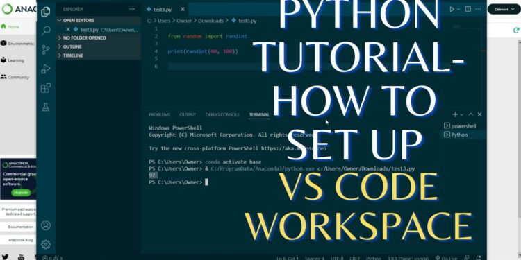Click line number 4 in the editor gutter
Viewport: 521px width, 260px height.
point(156,51)
